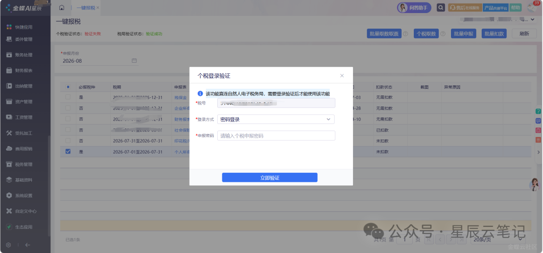The height and width of the screenshot is (253, 543).
Task: Click the help icon next to 批量取数取票
Action: [x=405, y=34]
